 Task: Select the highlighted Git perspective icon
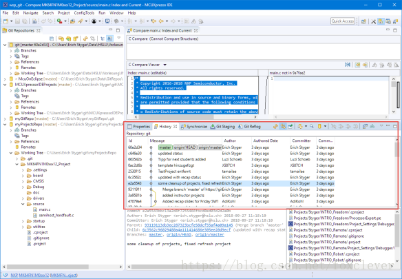tap(381, 21)
